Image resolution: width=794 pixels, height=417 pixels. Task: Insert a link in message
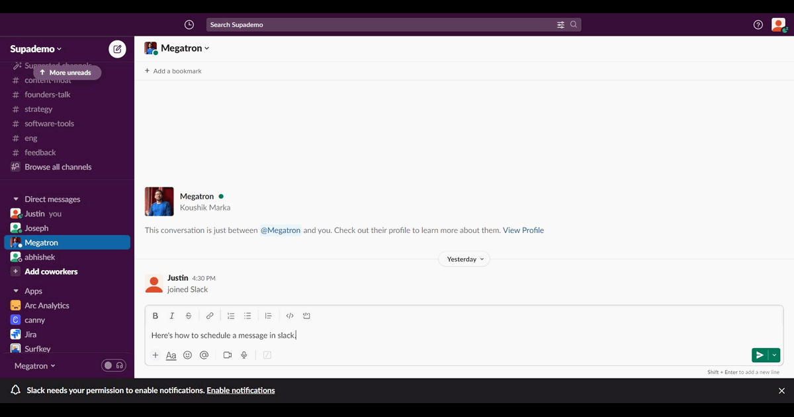[210, 316]
